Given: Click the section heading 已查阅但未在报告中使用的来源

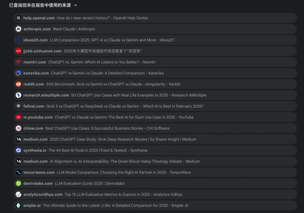Looking at the screenshot, I should (40, 5).
